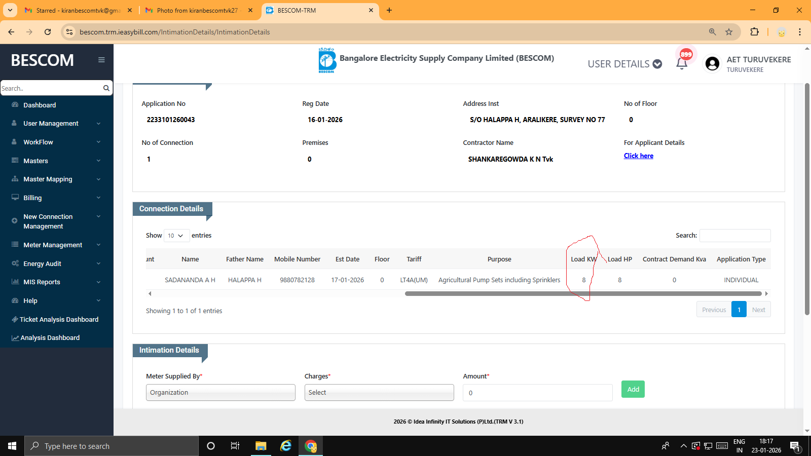
Task: Open Task View on the taskbar
Action: (235, 446)
